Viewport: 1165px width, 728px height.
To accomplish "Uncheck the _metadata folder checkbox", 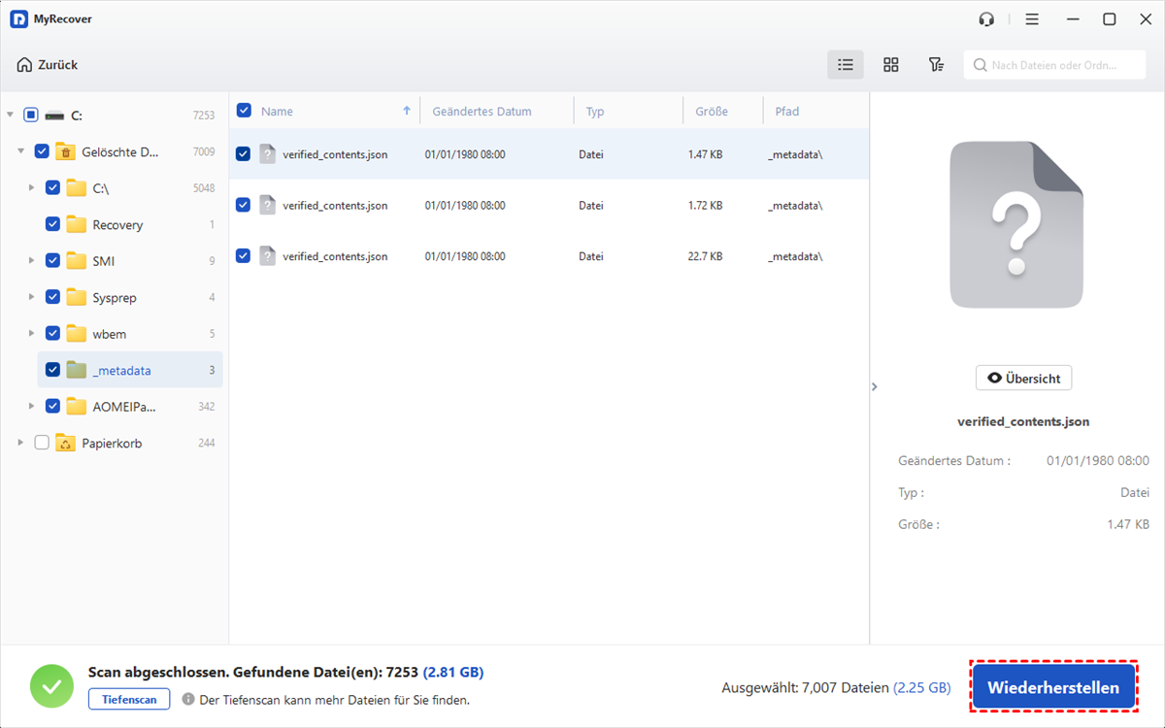I will (53, 370).
